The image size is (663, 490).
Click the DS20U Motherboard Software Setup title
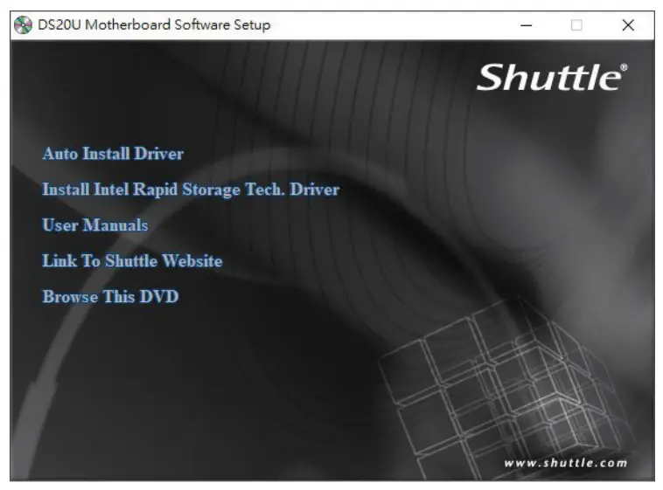[154, 25]
